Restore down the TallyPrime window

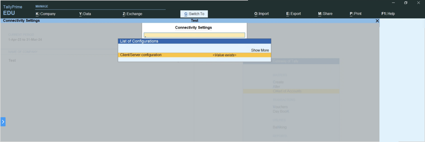coord(406,3)
